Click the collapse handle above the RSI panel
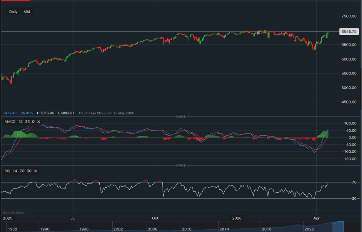Viewport: 362px width, 232px height. 181,165
